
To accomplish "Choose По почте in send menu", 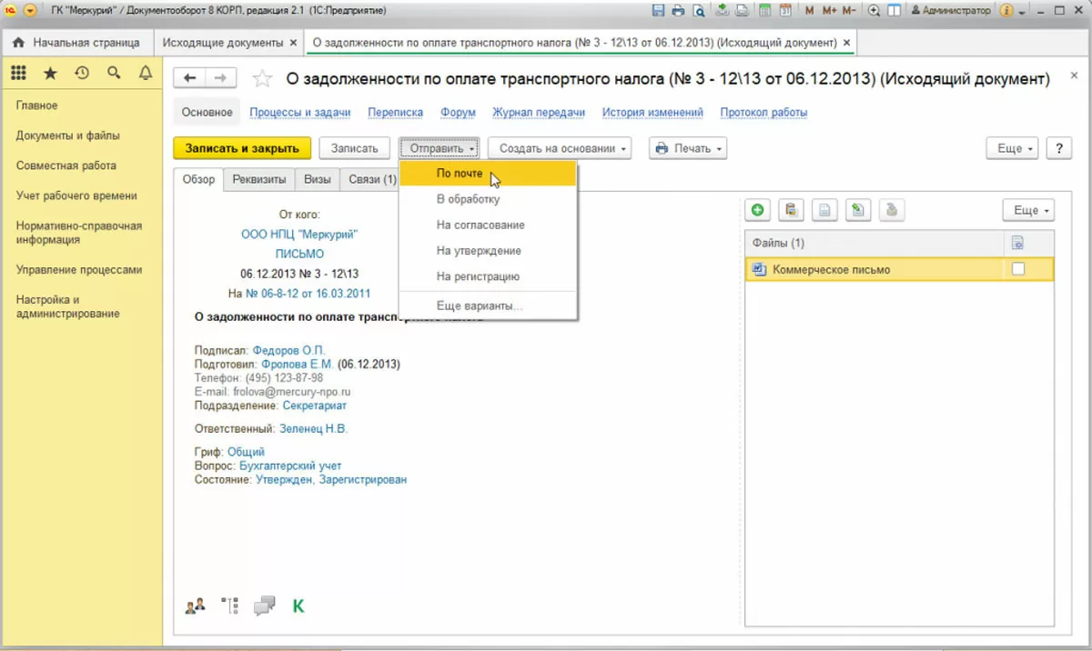I will pos(488,174).
